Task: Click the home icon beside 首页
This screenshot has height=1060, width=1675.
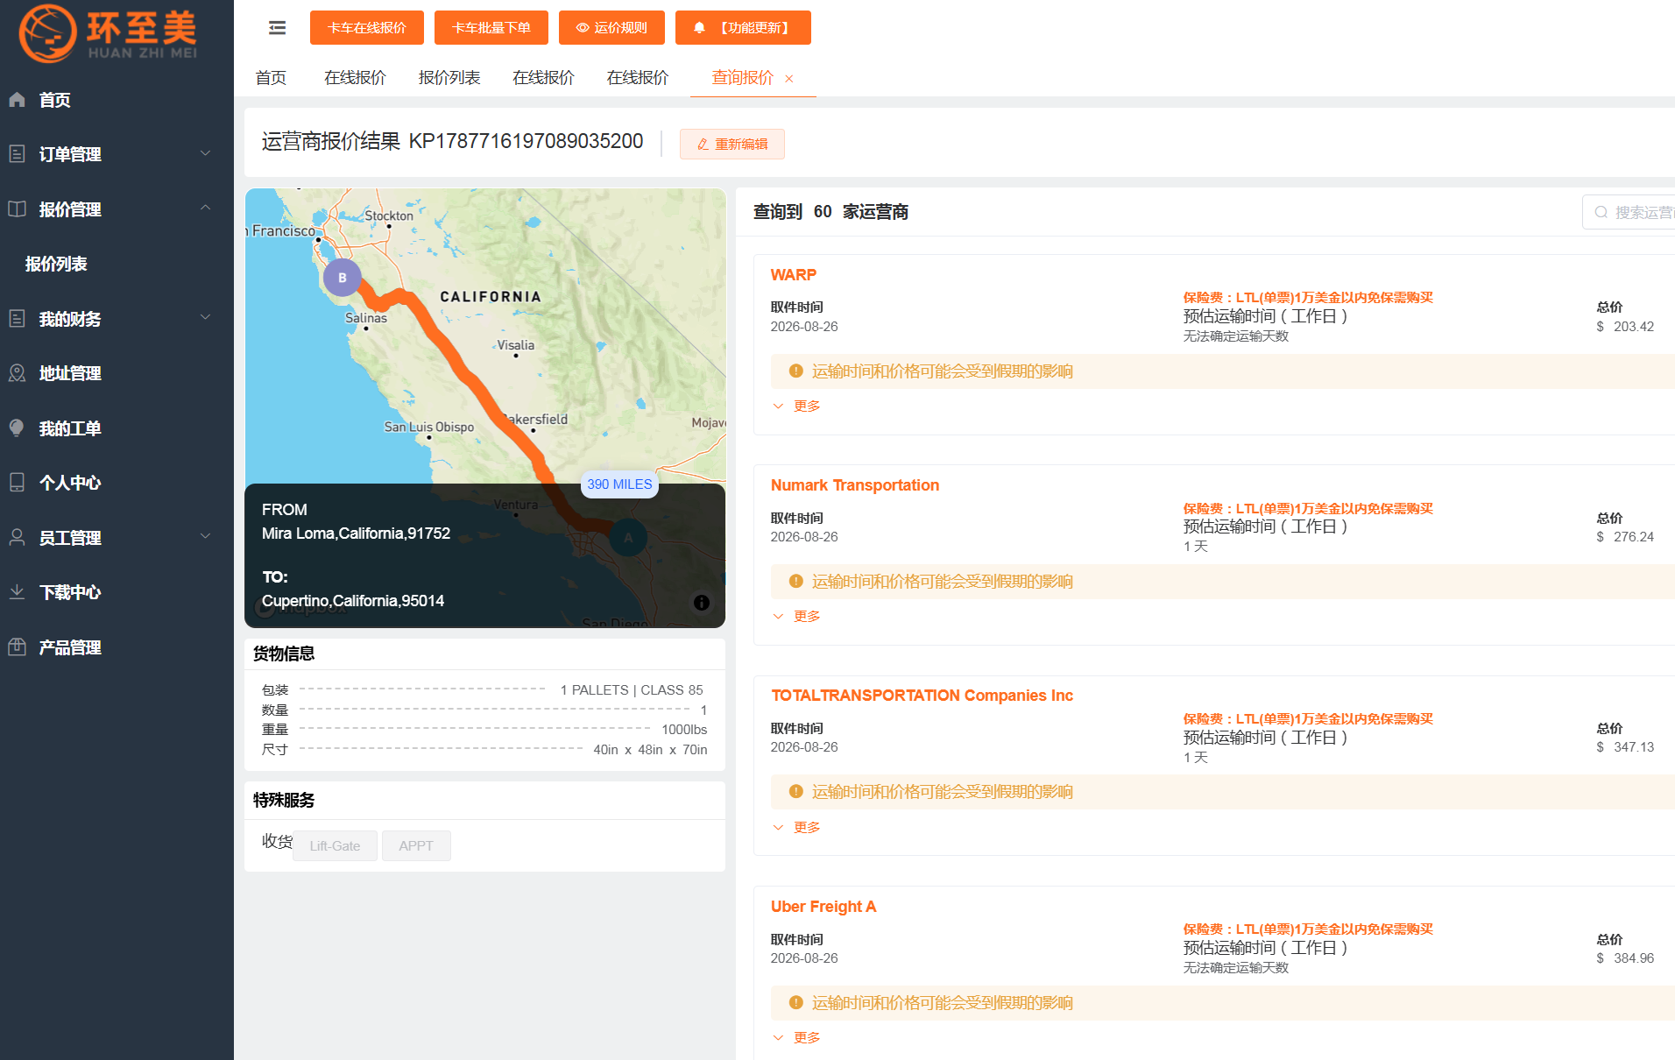Action: [17, 100]
